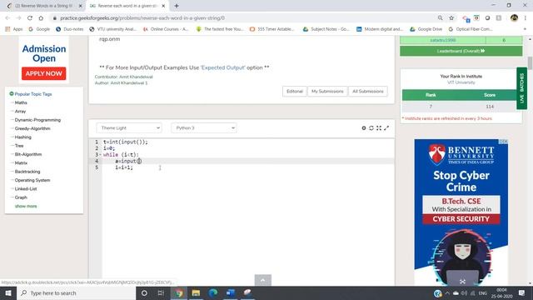Open Word from taskbar
The height and width of the screenshot is (300, 533).
pos(231,292)
